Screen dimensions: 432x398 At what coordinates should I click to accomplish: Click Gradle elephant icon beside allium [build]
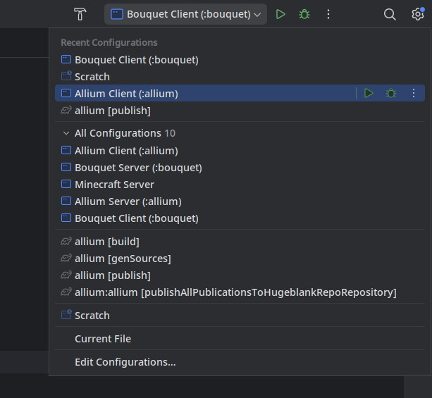(66, 242)
